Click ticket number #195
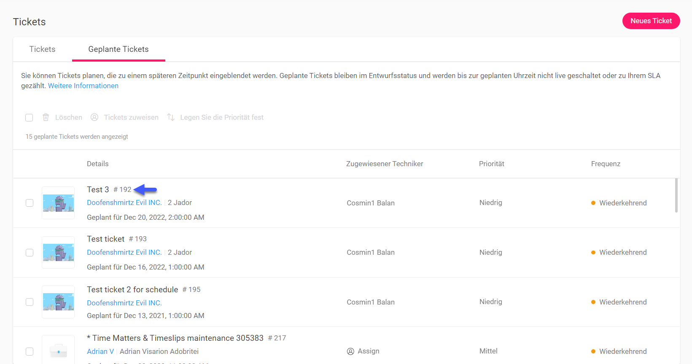Image resolution: width=692 pixels, height=364 pixels. 191,289
